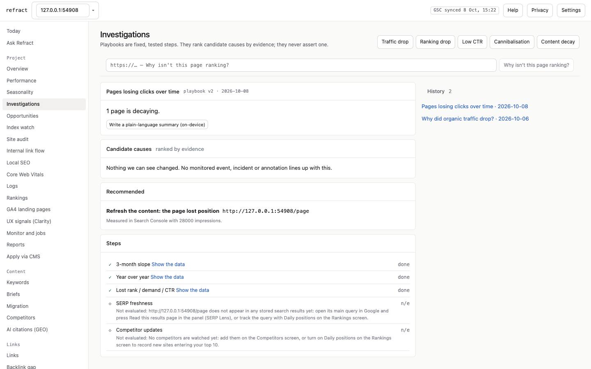The height and width of the screenshot is (369, 591).
Task: Open Keywords under Content
Action: 44,282
